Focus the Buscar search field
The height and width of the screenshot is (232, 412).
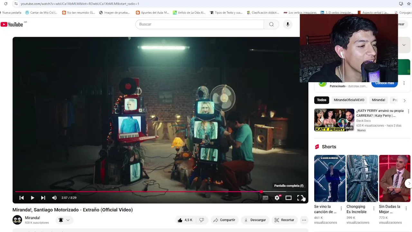(200, 24)
